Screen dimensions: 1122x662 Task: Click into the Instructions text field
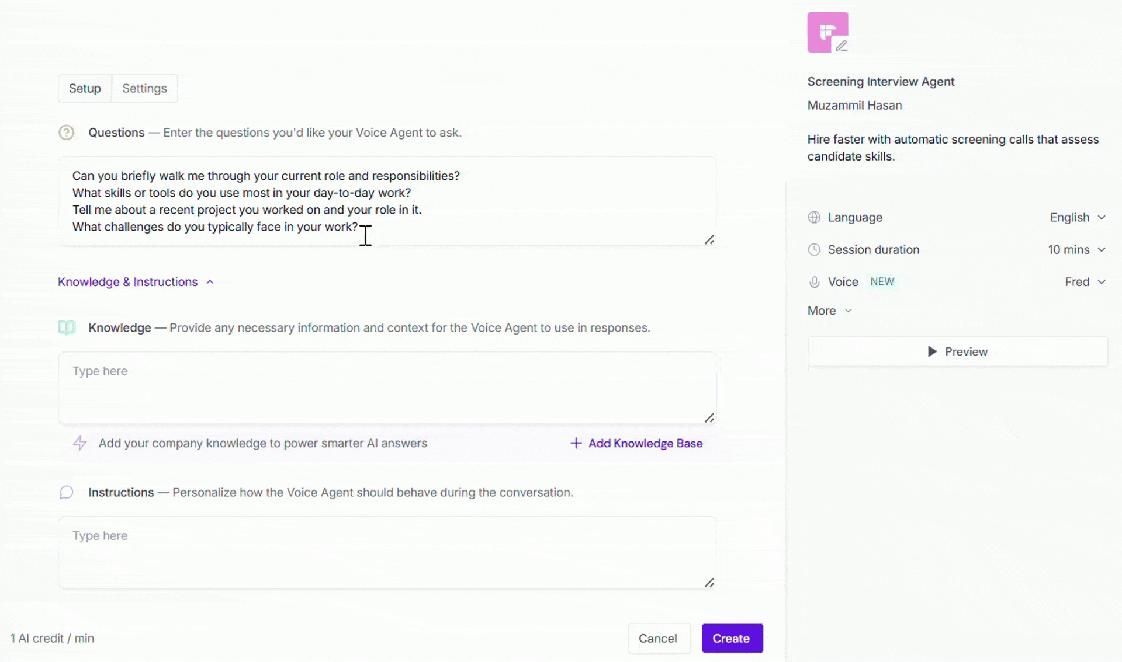point(387,552)
